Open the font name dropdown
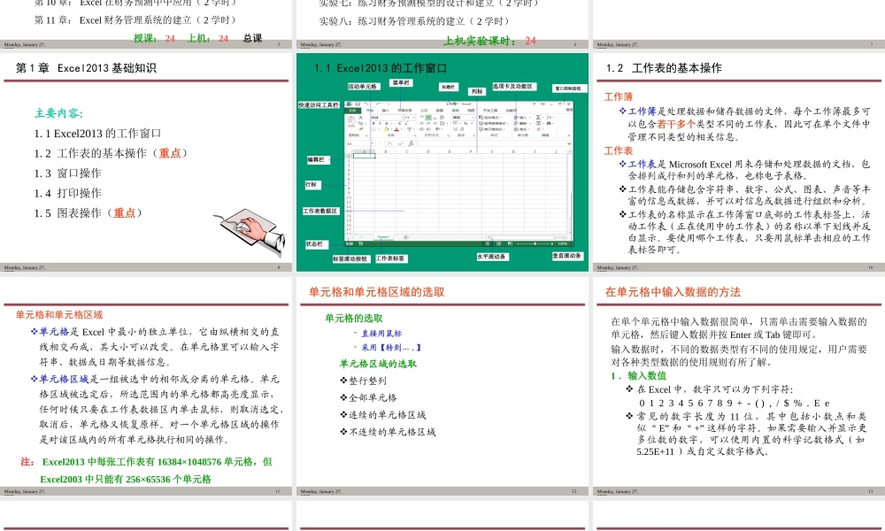Image resolution: width=885 pixels, height=531 pixels. point(401,117)
